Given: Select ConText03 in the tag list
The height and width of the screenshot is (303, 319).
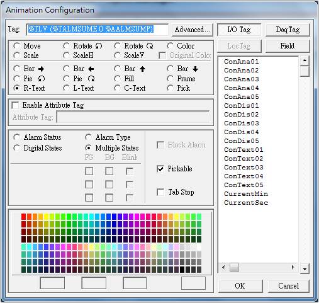Looking at the screenshot, I should click(x=243, y=168).
